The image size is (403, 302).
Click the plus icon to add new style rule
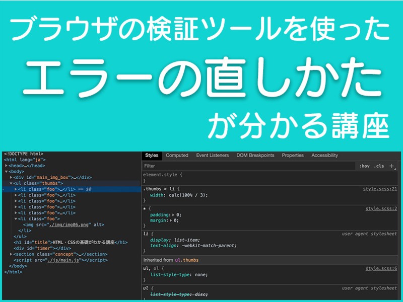391,166
